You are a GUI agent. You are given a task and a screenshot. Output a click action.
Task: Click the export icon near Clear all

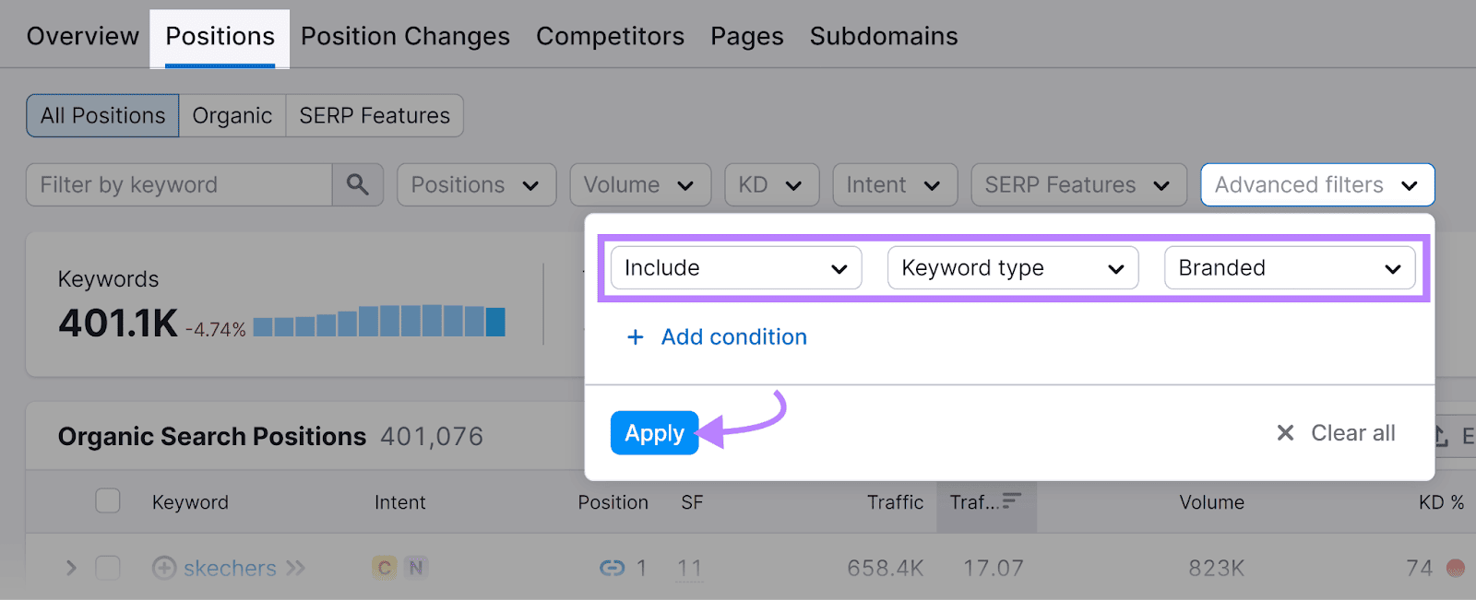(1440, 436)
